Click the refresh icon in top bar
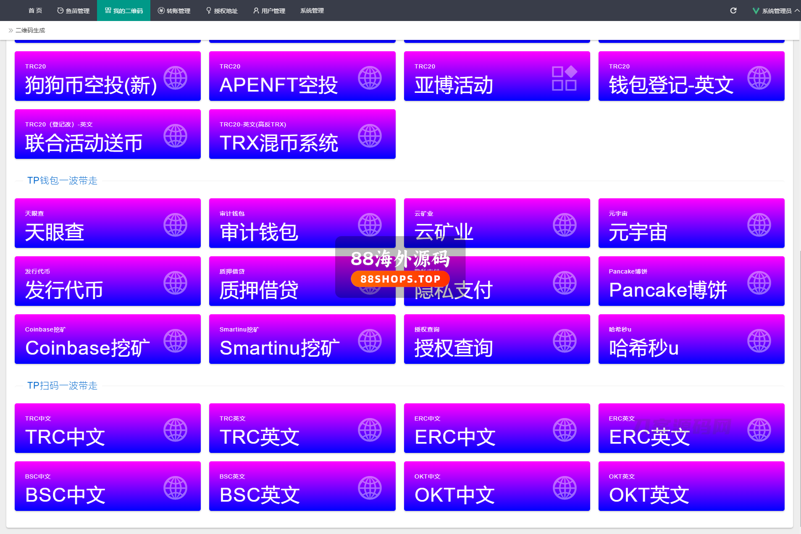The height and width of the screenshot is (534, 801). 733,11
